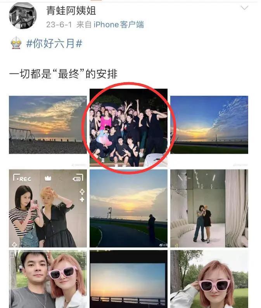The height and width of the screenshot is (308, 261).
Task: Open the roadside sunset silhouette photo
Action: click(128, 208)
